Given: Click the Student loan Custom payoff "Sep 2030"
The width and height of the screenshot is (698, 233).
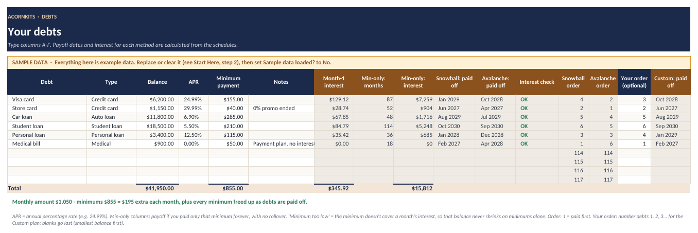Looking at the screenshot, I should pos(670,126).
